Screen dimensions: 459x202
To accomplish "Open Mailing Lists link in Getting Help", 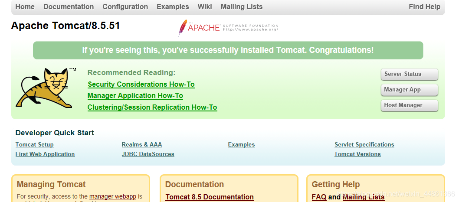I will tap(364, 197).
